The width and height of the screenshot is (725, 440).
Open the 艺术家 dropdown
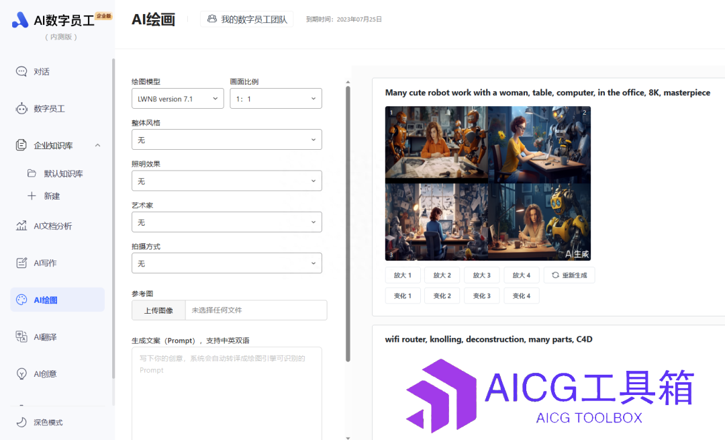click(227, 222)
